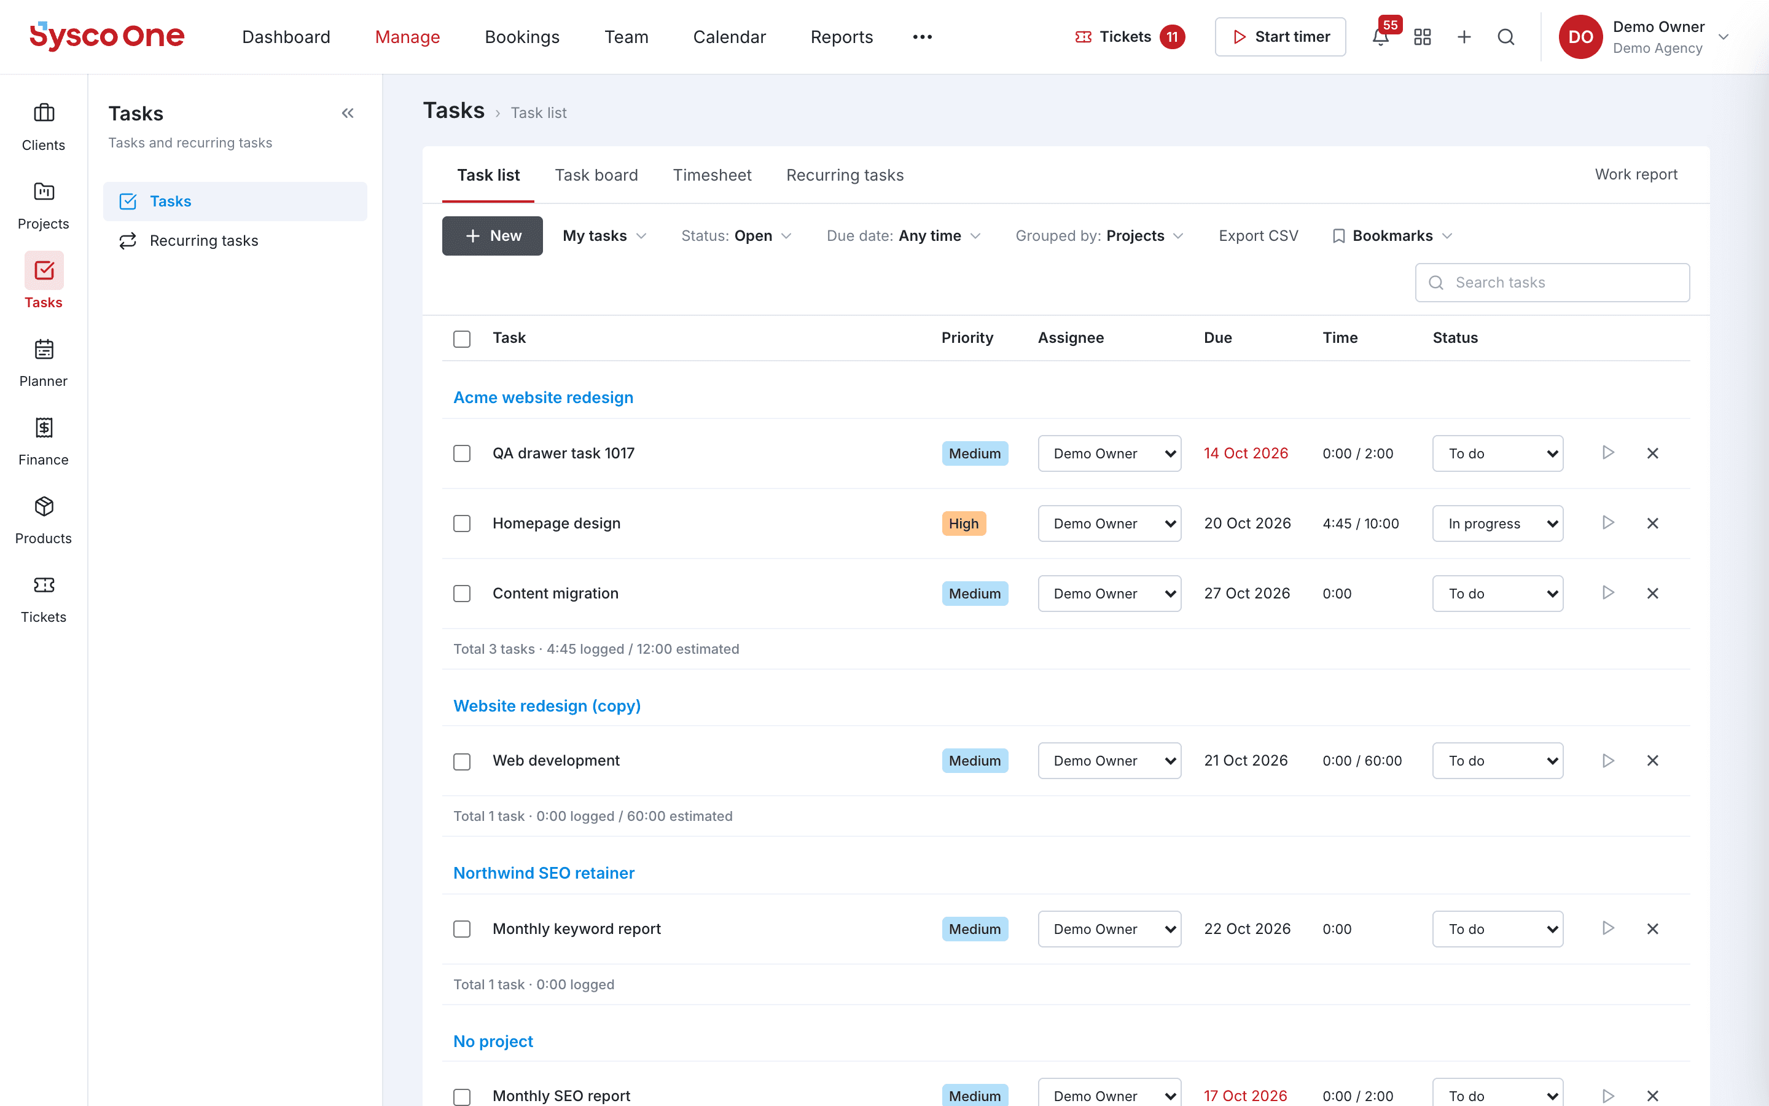Delete the Web development task row
Viewport: 1769px width, 1106px height.
(x=1652, y=761)
